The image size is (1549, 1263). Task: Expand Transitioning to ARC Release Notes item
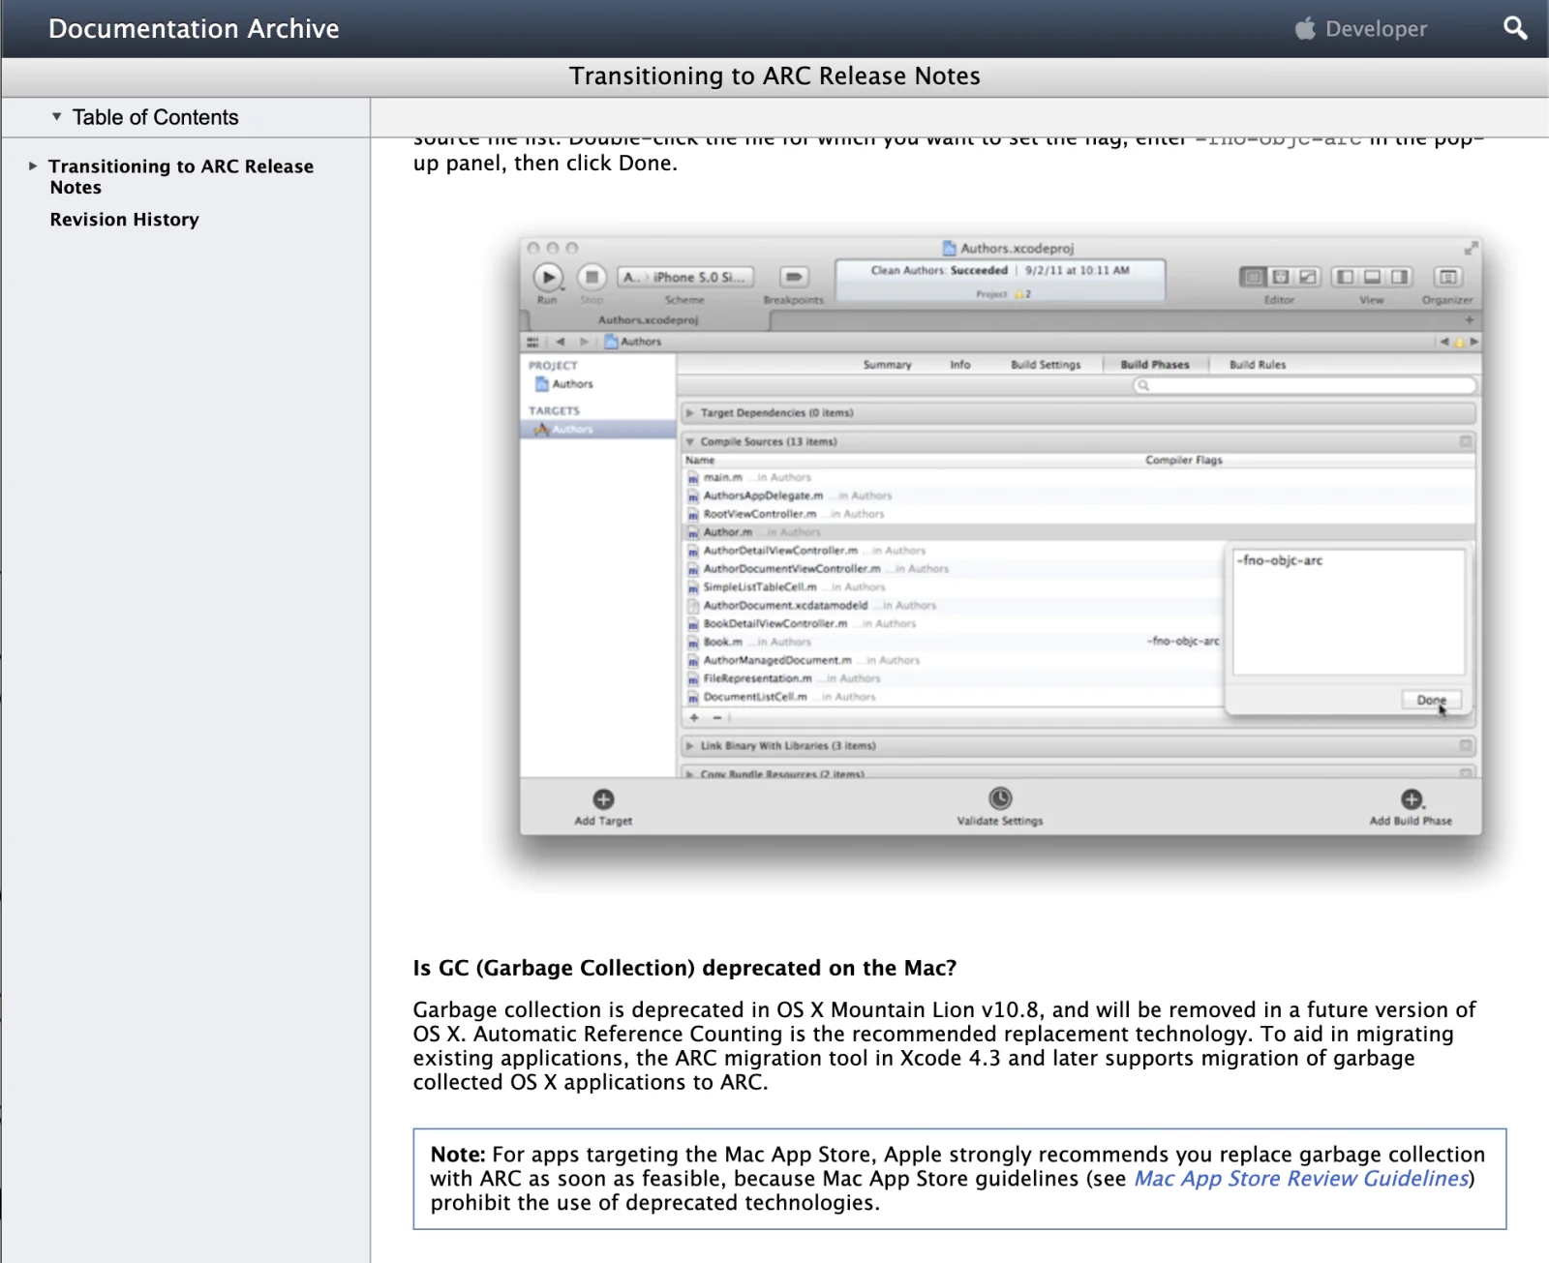pyautogui.click(x=33, y=166)
